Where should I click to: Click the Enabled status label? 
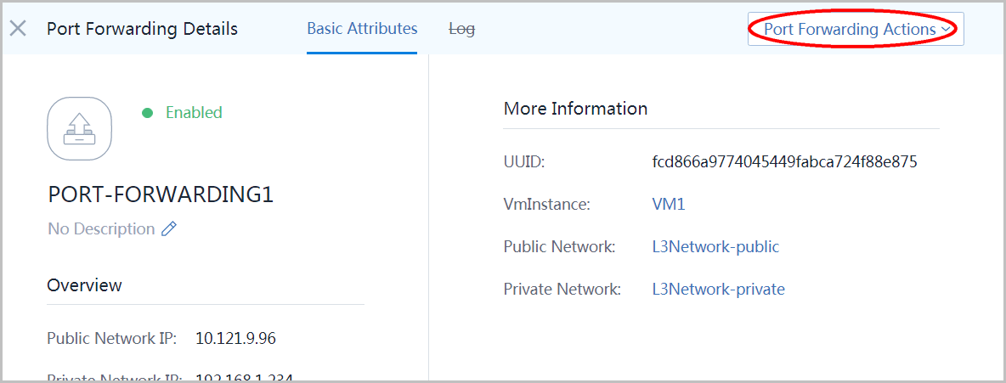[x=194, y=113]
